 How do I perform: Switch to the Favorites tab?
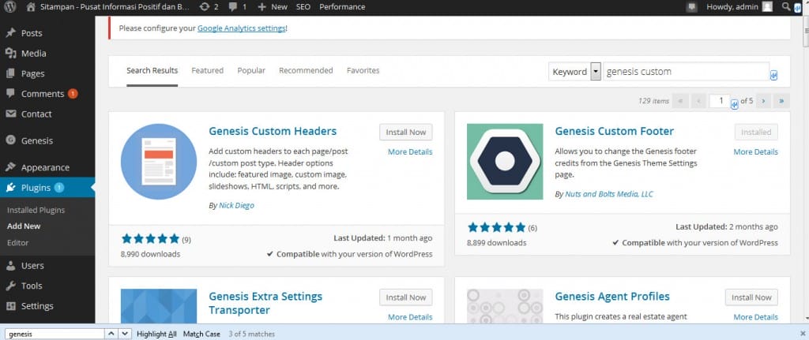[363, 70]
